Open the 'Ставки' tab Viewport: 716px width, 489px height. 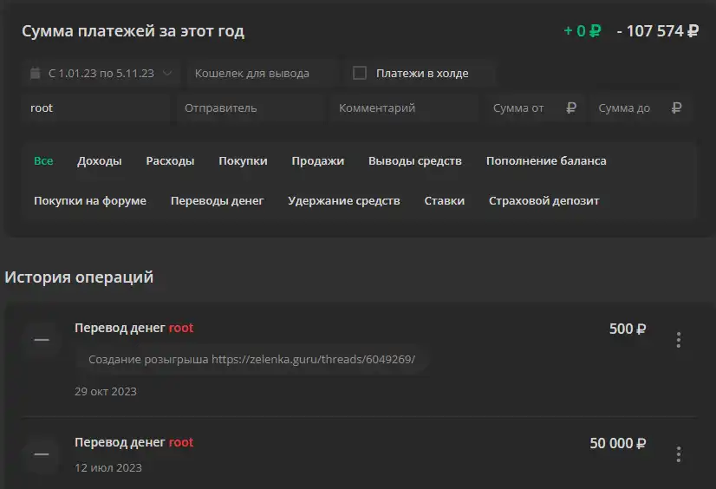click(445, 200)
